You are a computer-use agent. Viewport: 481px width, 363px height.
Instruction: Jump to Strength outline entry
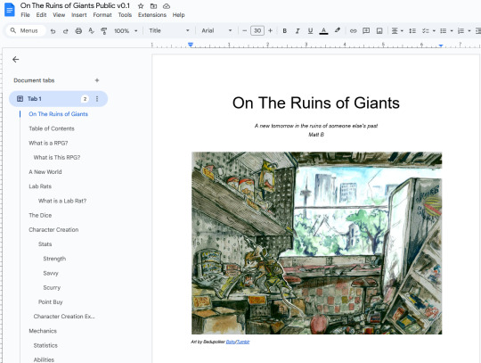(x=54, y=259)
